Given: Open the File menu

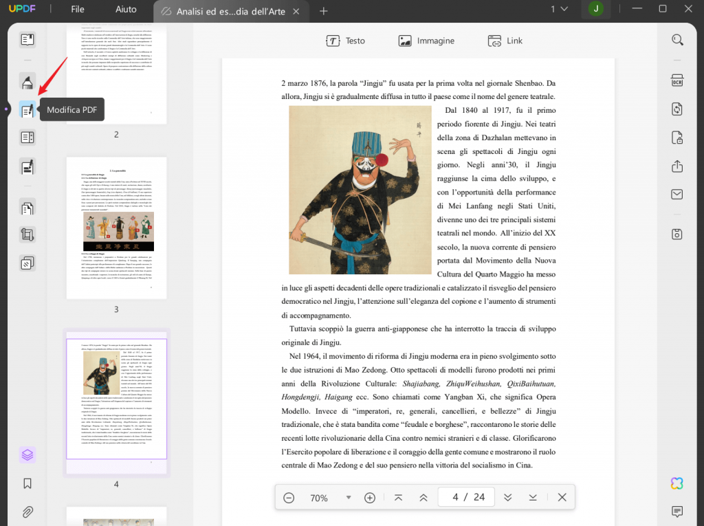Looking at the screenshot, I should [x=77, y=9].
